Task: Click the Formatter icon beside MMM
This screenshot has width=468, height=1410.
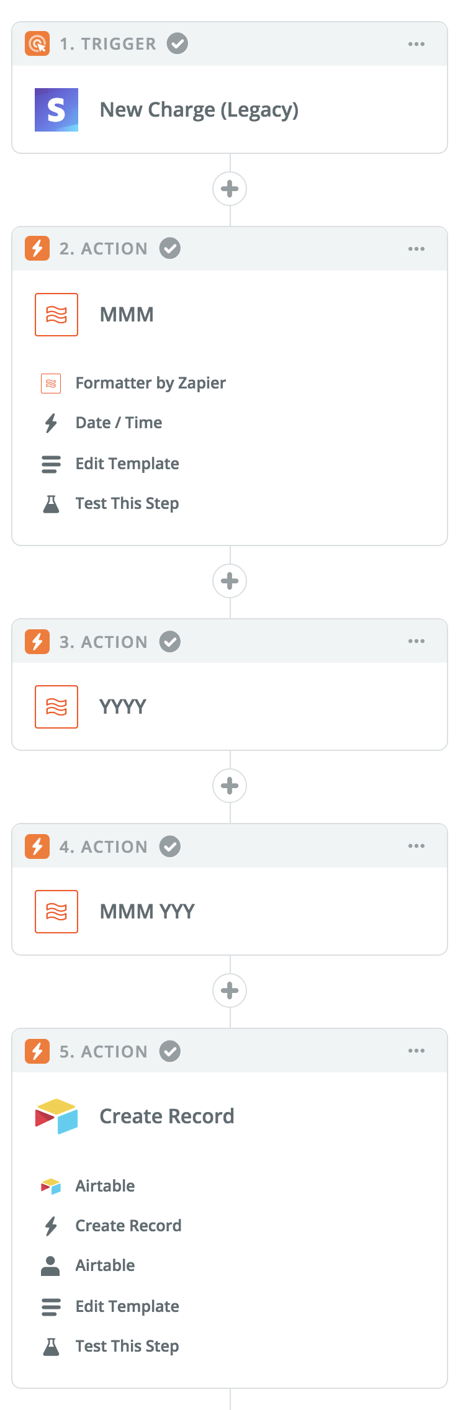Action: [x=56, y=315]
